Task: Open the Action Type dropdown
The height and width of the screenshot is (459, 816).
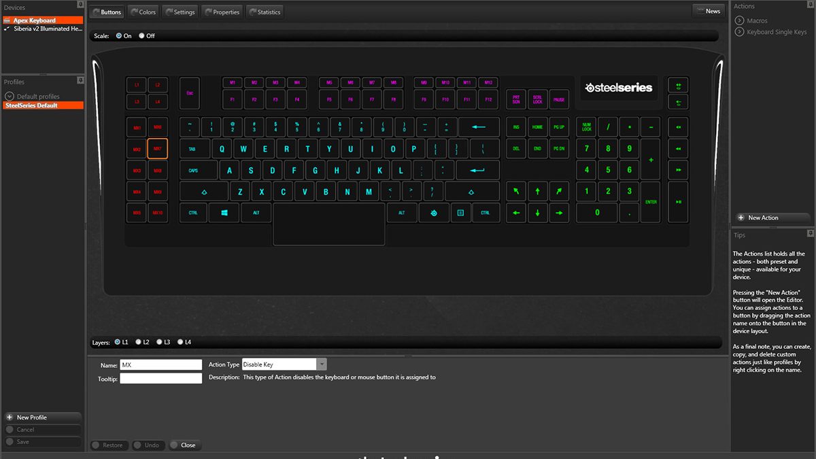Action: pos(322,364)
